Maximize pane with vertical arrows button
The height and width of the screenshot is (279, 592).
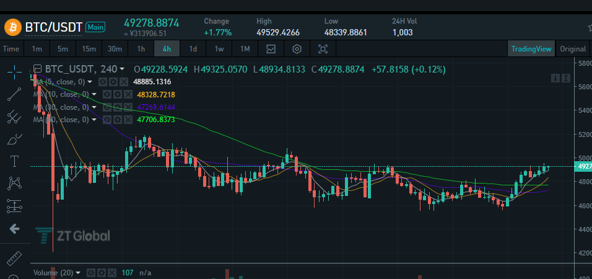coord(565,78)
